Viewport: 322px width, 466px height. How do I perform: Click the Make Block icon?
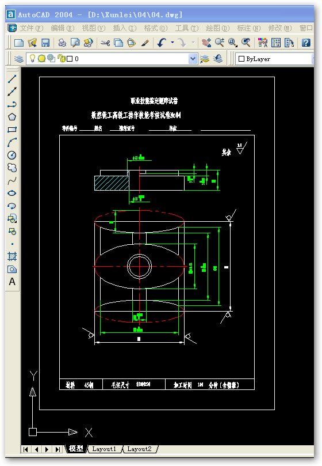(12, 231)
